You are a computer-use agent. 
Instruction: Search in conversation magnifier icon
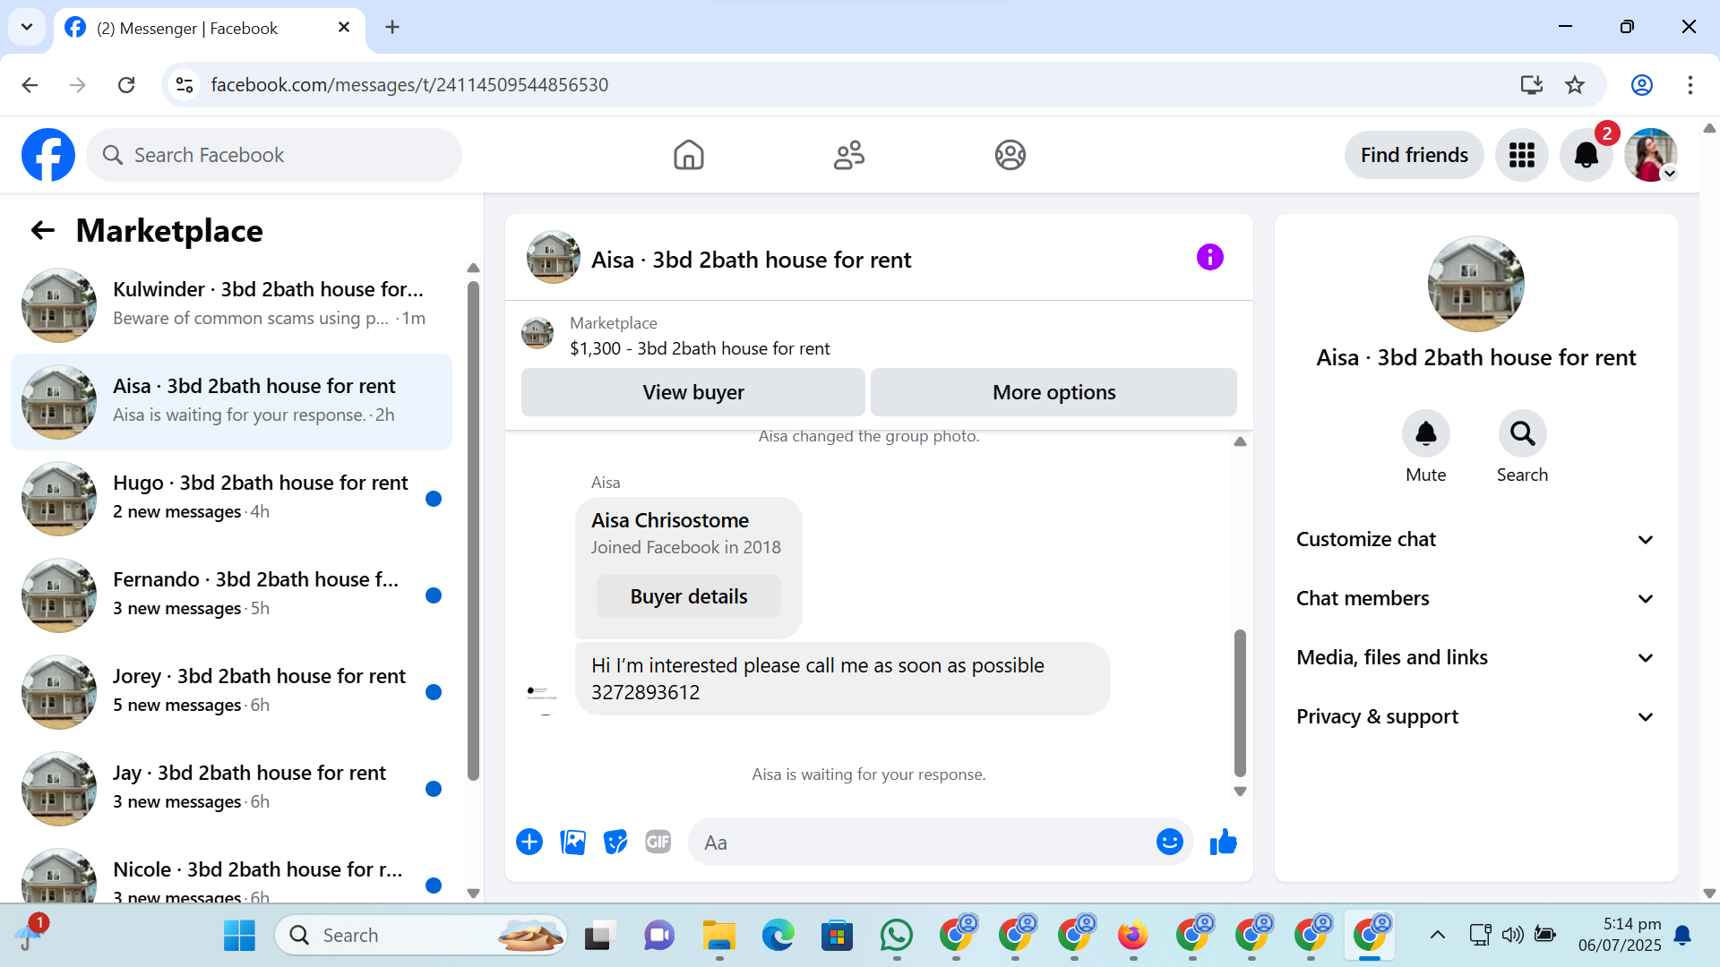pyautogui.click(x=1522, y=433)
